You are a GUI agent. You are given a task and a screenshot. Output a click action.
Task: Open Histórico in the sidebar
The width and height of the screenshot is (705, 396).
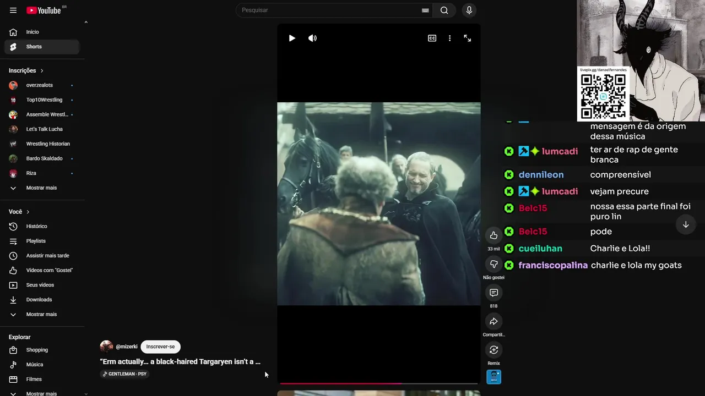click(42, 227)
